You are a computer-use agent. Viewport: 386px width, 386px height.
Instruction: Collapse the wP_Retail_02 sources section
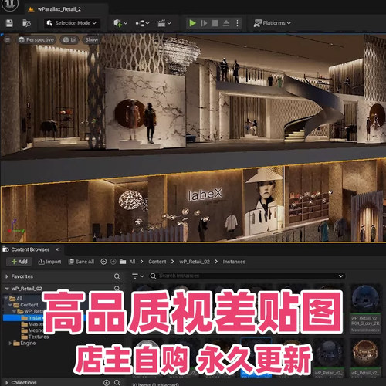click(x=7, y=289)
